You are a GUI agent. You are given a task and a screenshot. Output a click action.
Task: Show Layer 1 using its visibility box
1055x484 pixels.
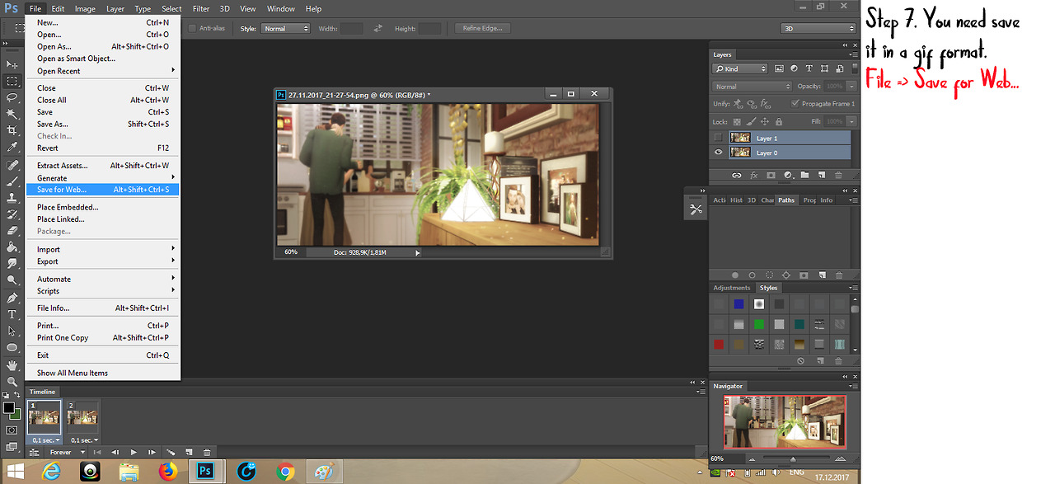(718, 139)
